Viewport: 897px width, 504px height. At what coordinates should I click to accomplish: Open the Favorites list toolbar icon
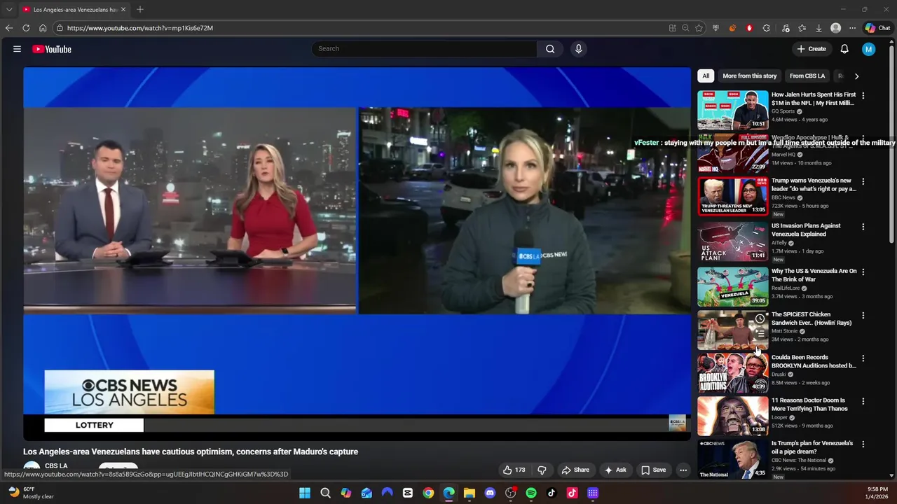(x=802, y=28)
